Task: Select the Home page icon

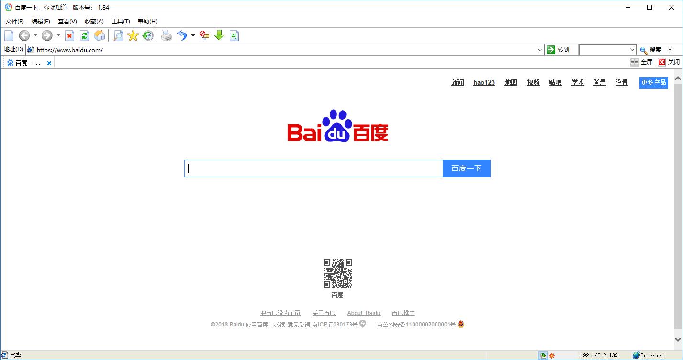Action: [x=100, y=35]
